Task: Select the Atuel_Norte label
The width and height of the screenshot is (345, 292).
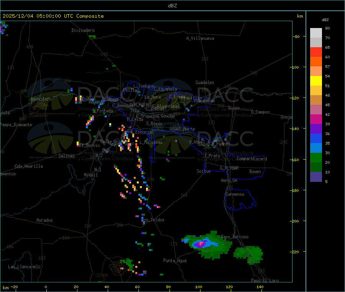Action: [x=182, y=129]
